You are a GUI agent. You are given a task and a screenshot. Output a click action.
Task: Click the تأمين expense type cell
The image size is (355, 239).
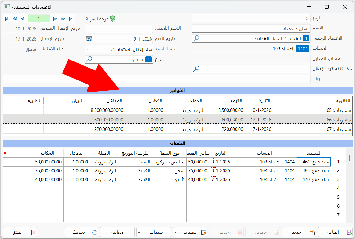[169, 180]
